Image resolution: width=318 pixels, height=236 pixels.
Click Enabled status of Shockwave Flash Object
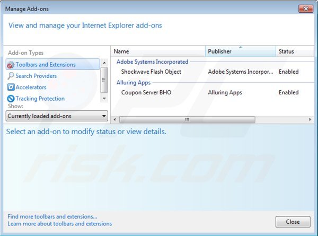pos(289,72)
